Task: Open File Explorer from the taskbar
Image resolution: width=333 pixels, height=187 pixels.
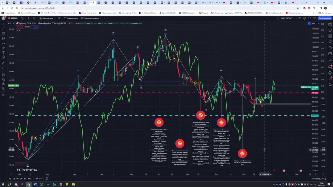Action: [73, 184]
